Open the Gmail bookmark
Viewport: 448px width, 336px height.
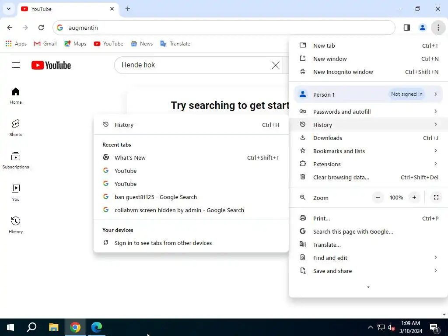pos(45,44)
